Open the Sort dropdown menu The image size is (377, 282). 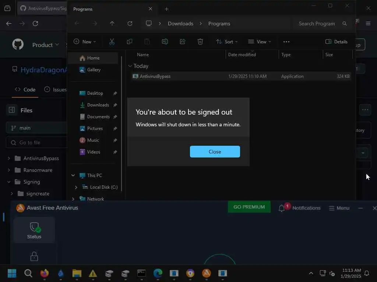click(226, 42)
